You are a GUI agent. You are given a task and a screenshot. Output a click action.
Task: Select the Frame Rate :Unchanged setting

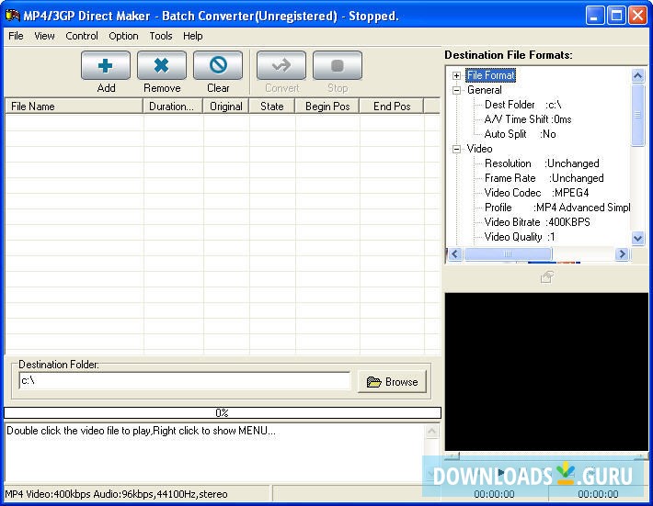pos(544,178)
